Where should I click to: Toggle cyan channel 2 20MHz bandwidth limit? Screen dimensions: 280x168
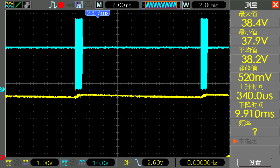[x=73, y=163]
